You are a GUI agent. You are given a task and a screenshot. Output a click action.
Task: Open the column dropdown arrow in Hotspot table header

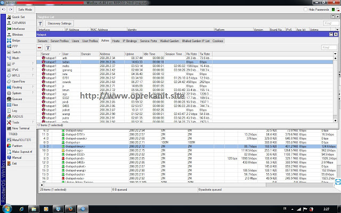(x=335, y=54)
